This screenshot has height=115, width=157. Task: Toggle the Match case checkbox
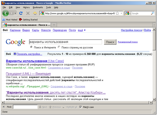click(x=80, y=107)
